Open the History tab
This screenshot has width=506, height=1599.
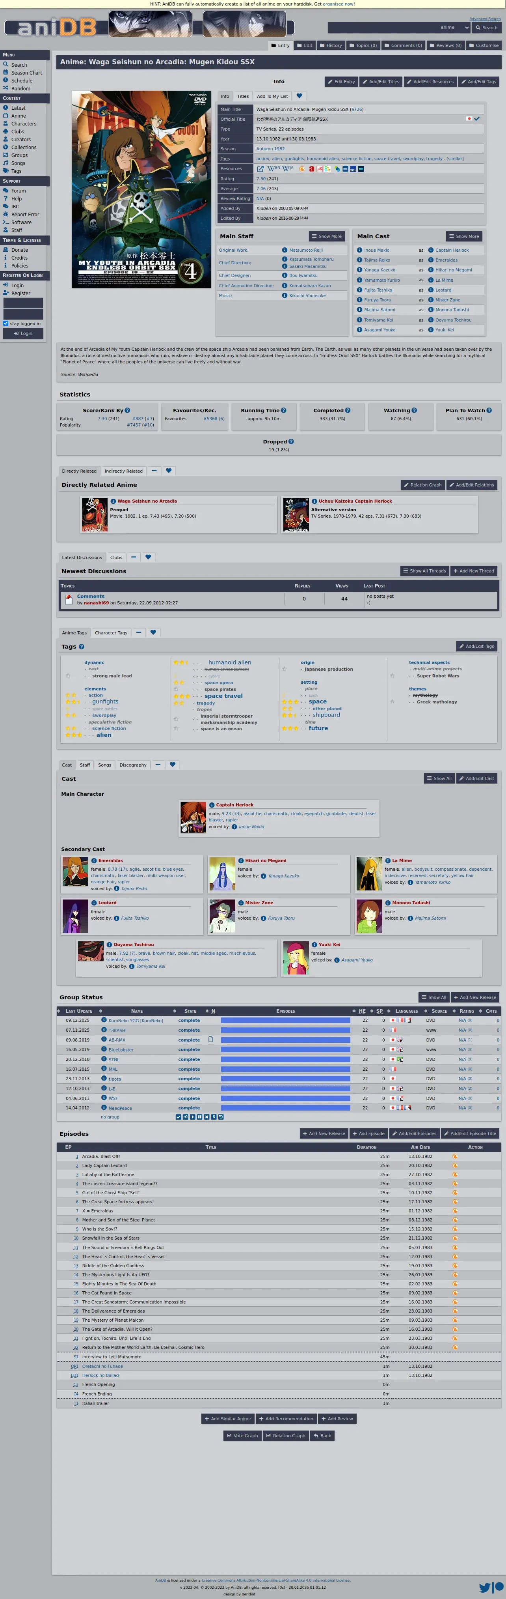(x=331, y=45)
